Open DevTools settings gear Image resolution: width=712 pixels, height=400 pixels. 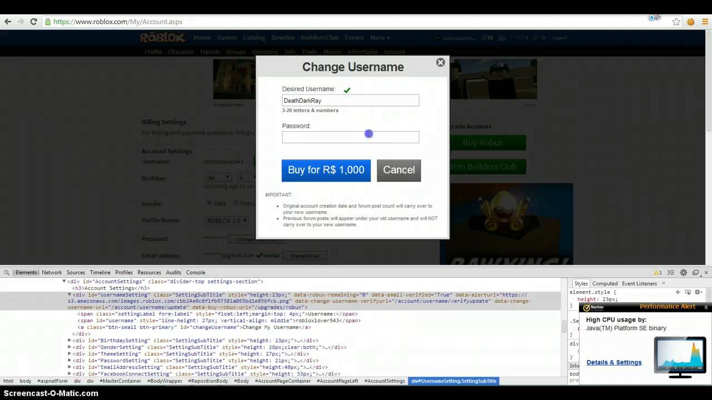[684, 273]
